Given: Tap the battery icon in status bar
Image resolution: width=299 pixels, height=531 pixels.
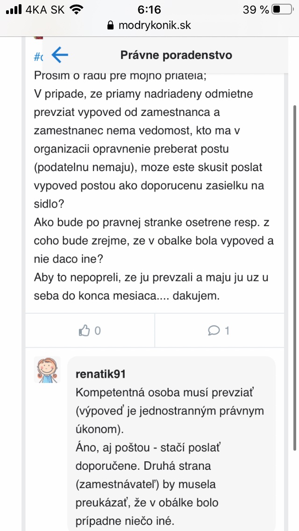Looking at the screenshot, I should pos(282,9).
